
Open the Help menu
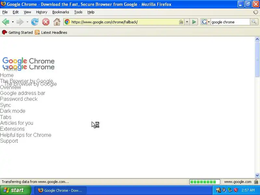click(91, 12)
